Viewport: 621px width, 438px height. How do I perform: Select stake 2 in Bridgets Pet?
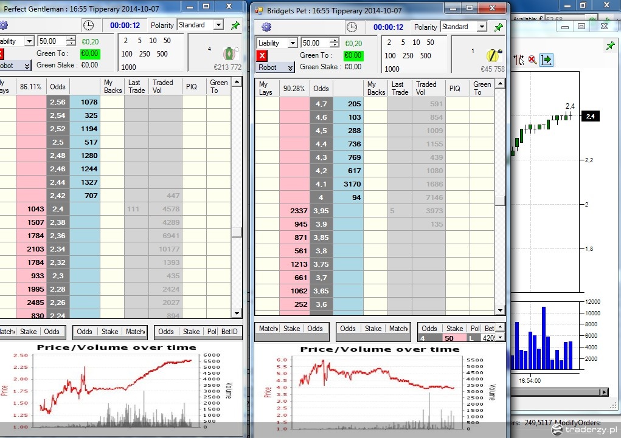389,43
